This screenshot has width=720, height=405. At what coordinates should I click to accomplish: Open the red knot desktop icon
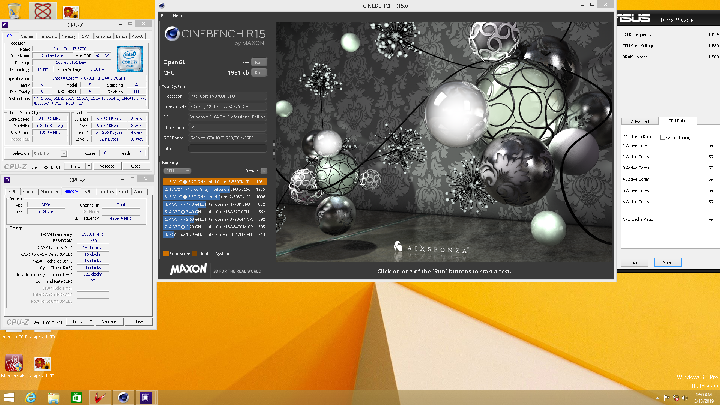pyautogui.click(x=42, y=10)
